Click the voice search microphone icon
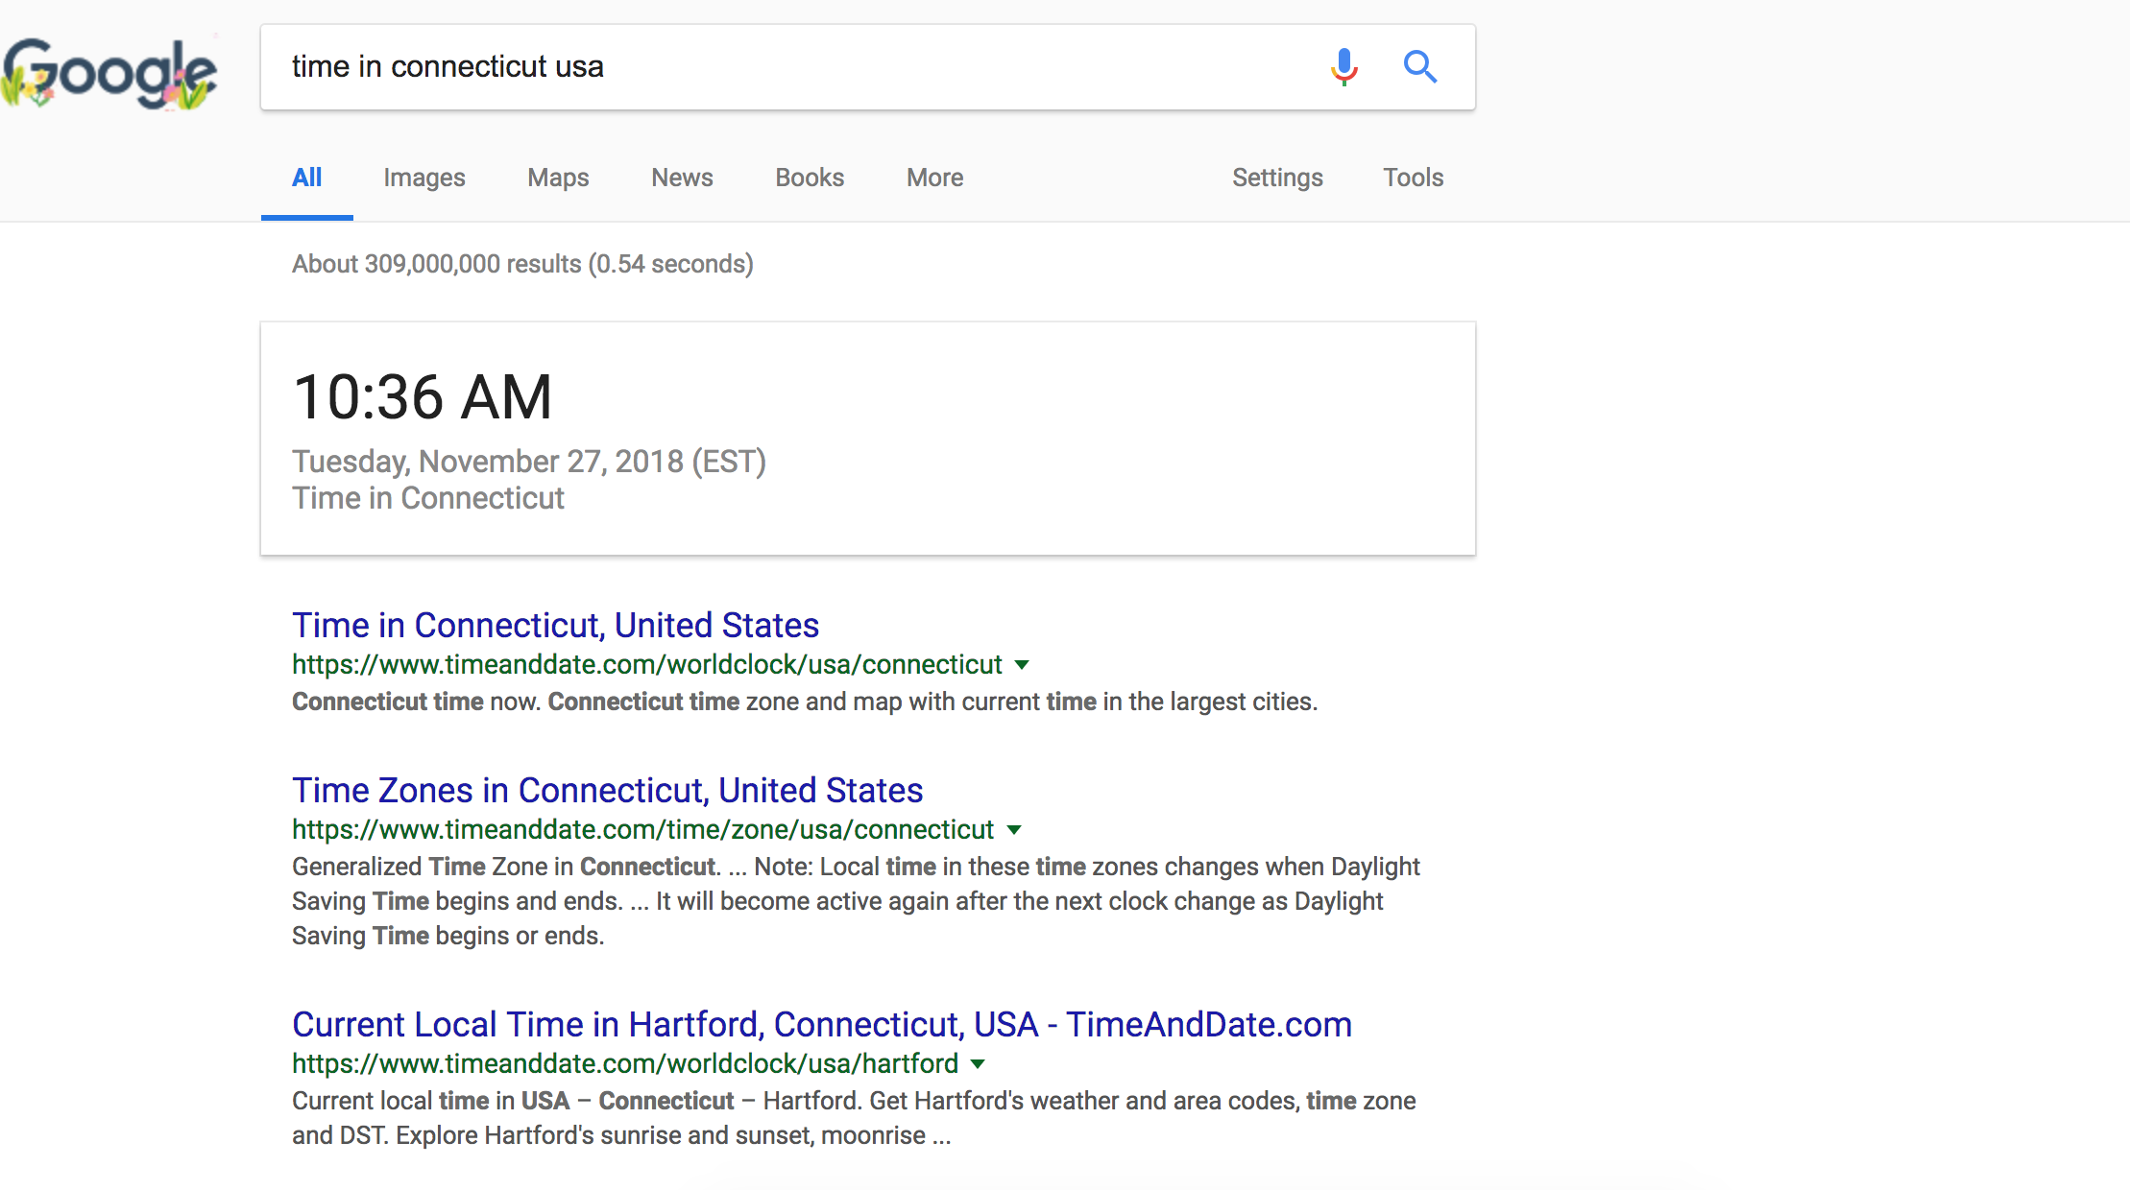The height and width of the screenshot is (1190, 2130). pos(1343,67)
